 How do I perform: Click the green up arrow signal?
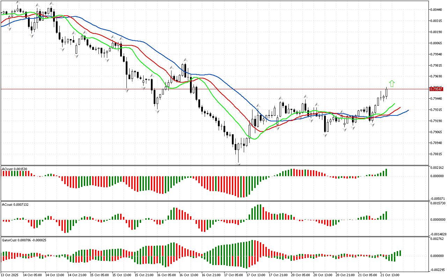(392, 83)
